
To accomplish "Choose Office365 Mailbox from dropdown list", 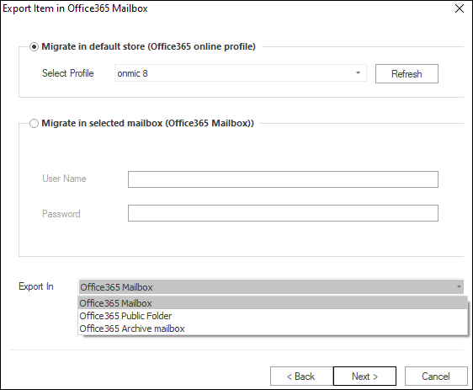I will [273, 303].
